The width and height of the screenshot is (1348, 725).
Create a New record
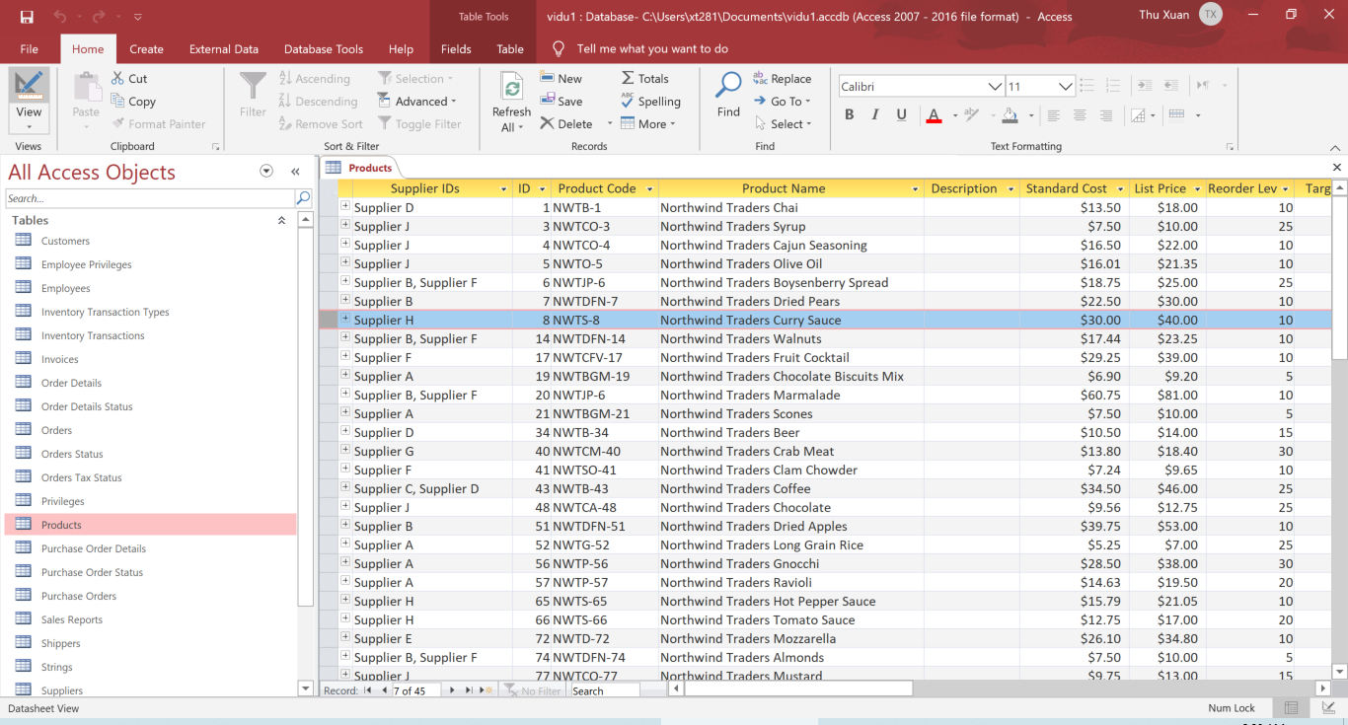(561, 79)
